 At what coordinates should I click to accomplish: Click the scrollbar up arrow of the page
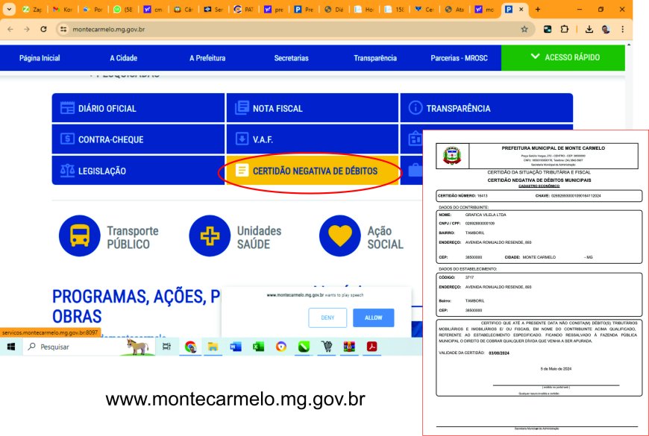[629, 45]
